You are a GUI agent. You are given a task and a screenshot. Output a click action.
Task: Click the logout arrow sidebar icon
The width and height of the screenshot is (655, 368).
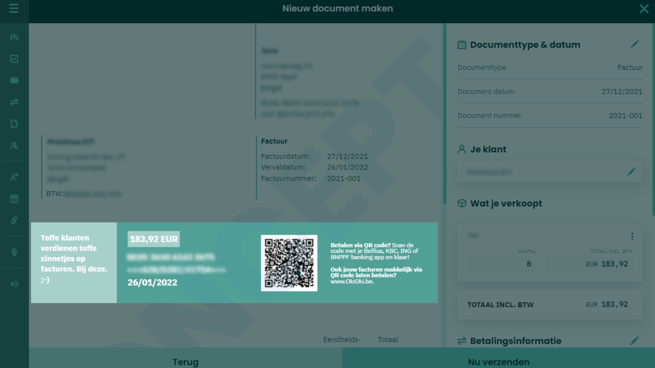point(14,284)
